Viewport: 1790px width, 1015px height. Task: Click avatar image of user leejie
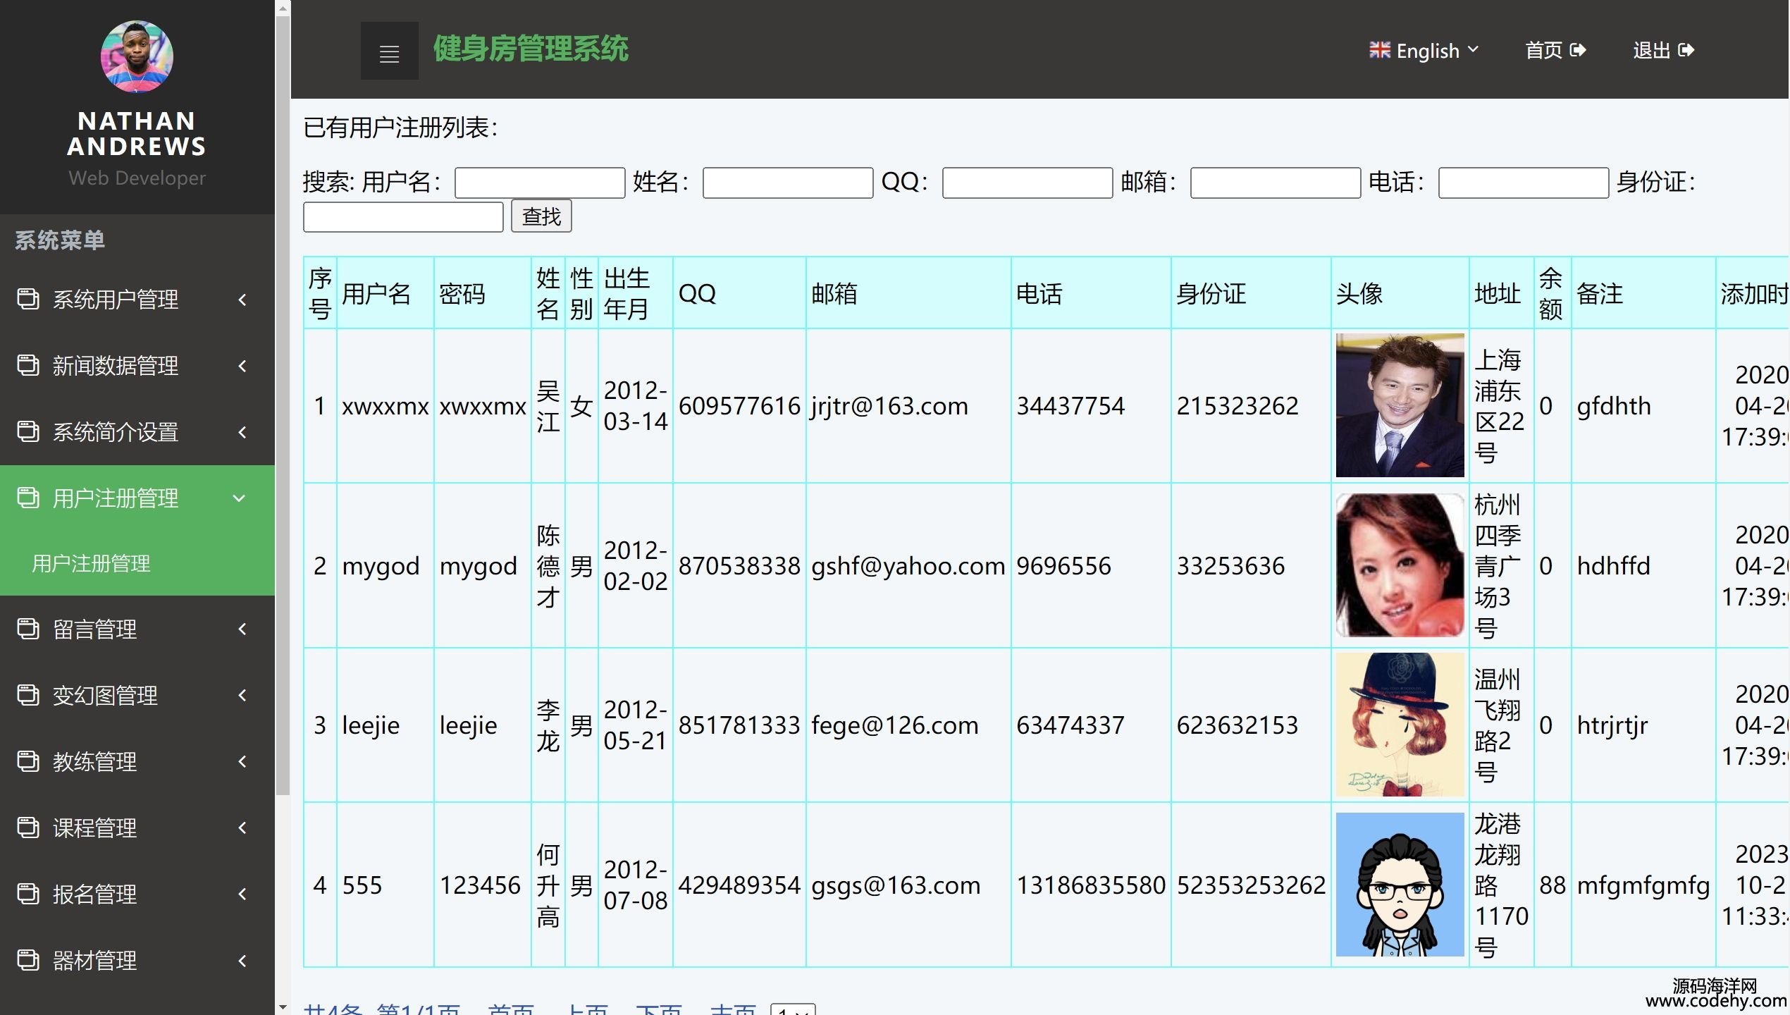click(x=1400, y=725)
